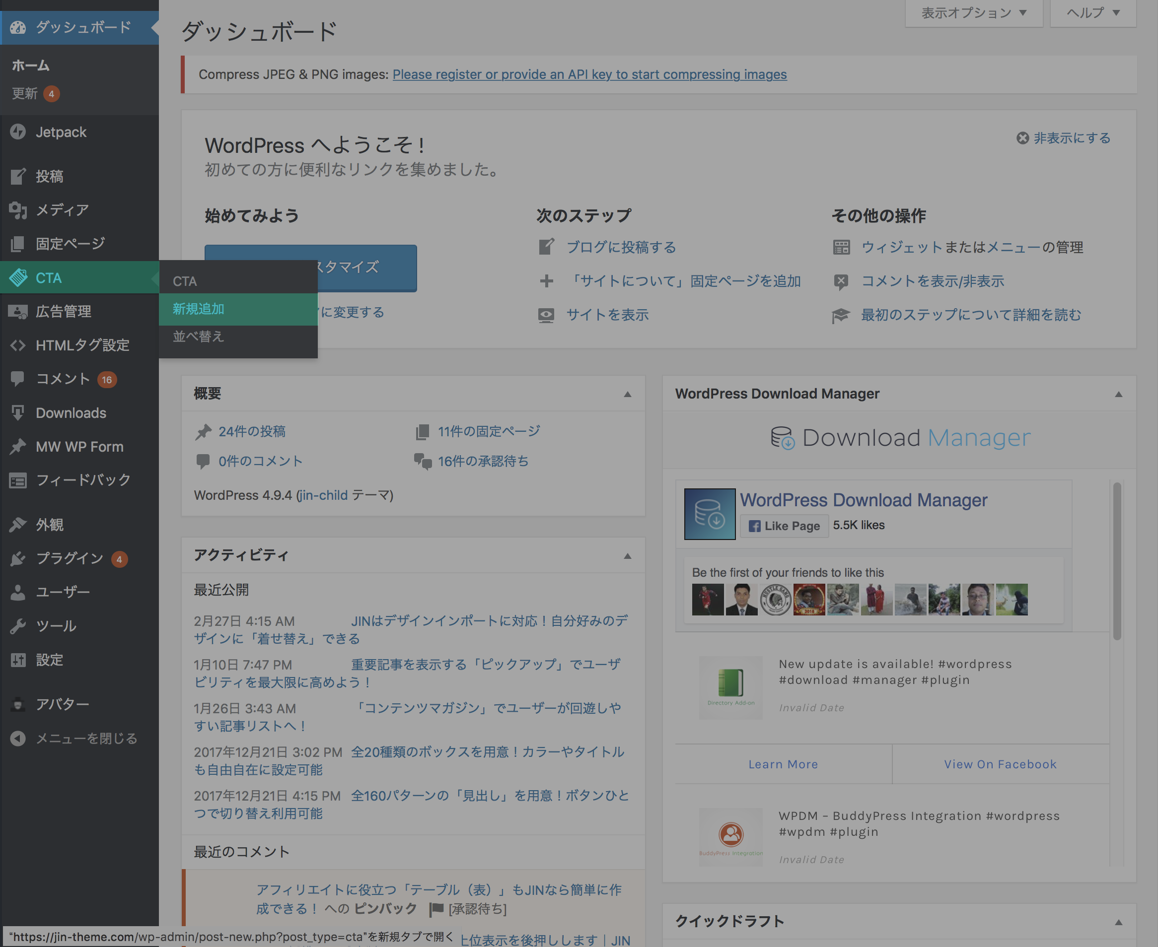Click the メディア media icon

[x=18, y=210]
